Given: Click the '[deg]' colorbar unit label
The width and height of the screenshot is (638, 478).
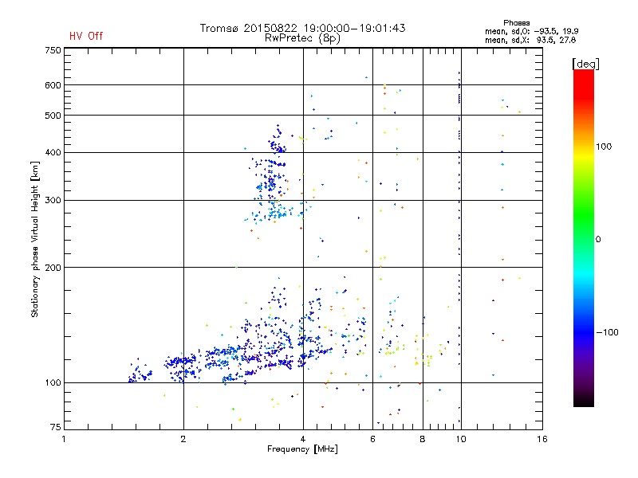Looking at the screenshot, I should click(x=585, y=64).
